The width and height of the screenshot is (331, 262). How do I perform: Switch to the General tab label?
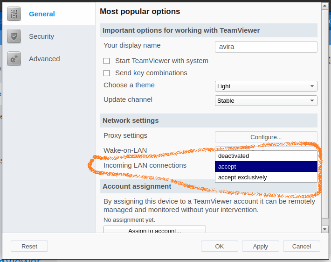42,14
